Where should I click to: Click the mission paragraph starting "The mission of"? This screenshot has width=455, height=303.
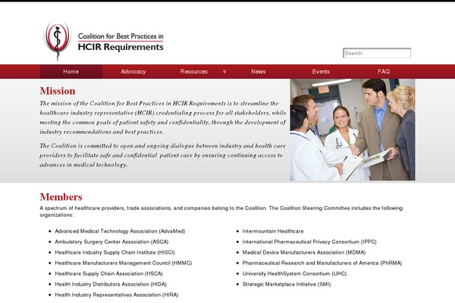pyautogui.click(x=163, y=117)
